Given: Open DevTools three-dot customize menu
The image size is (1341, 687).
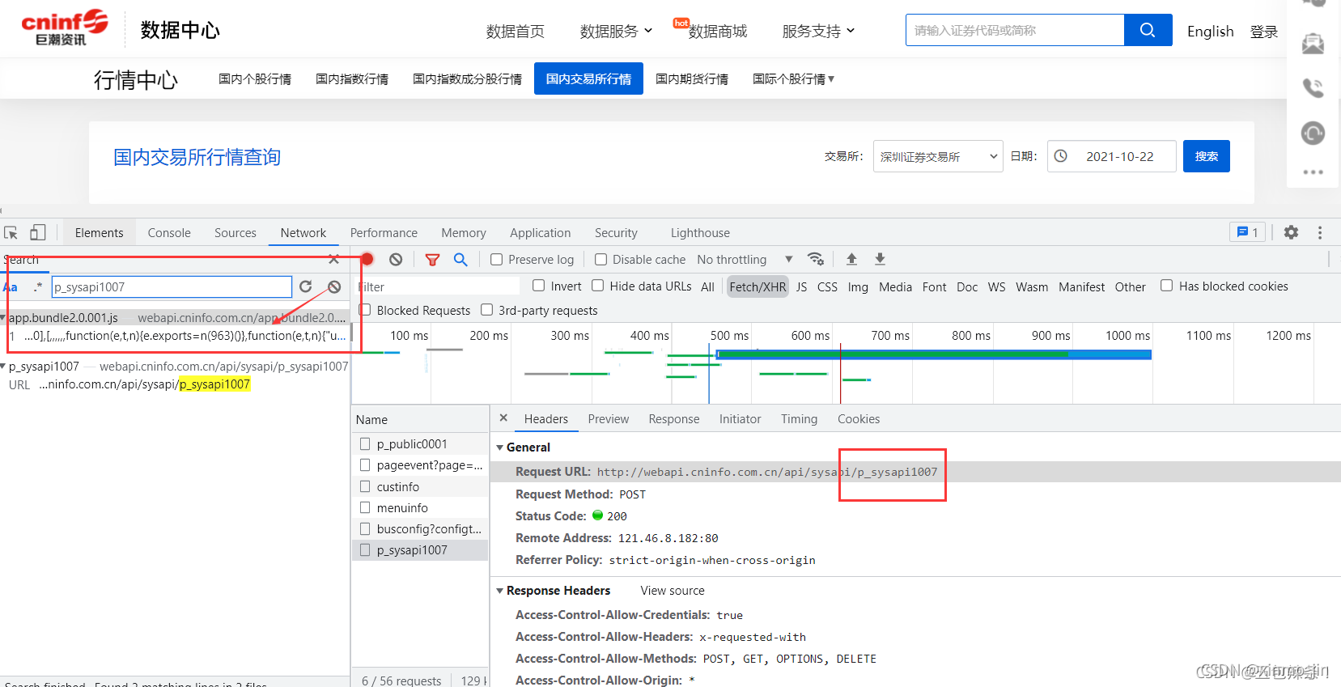Looking at the screenshot, I should pos(1320,232).
